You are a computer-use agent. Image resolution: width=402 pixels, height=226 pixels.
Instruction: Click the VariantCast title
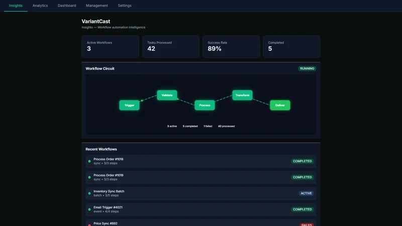click(x=96, y=21)
